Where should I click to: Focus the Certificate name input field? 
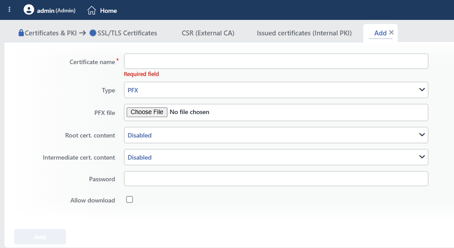(276, 61)
